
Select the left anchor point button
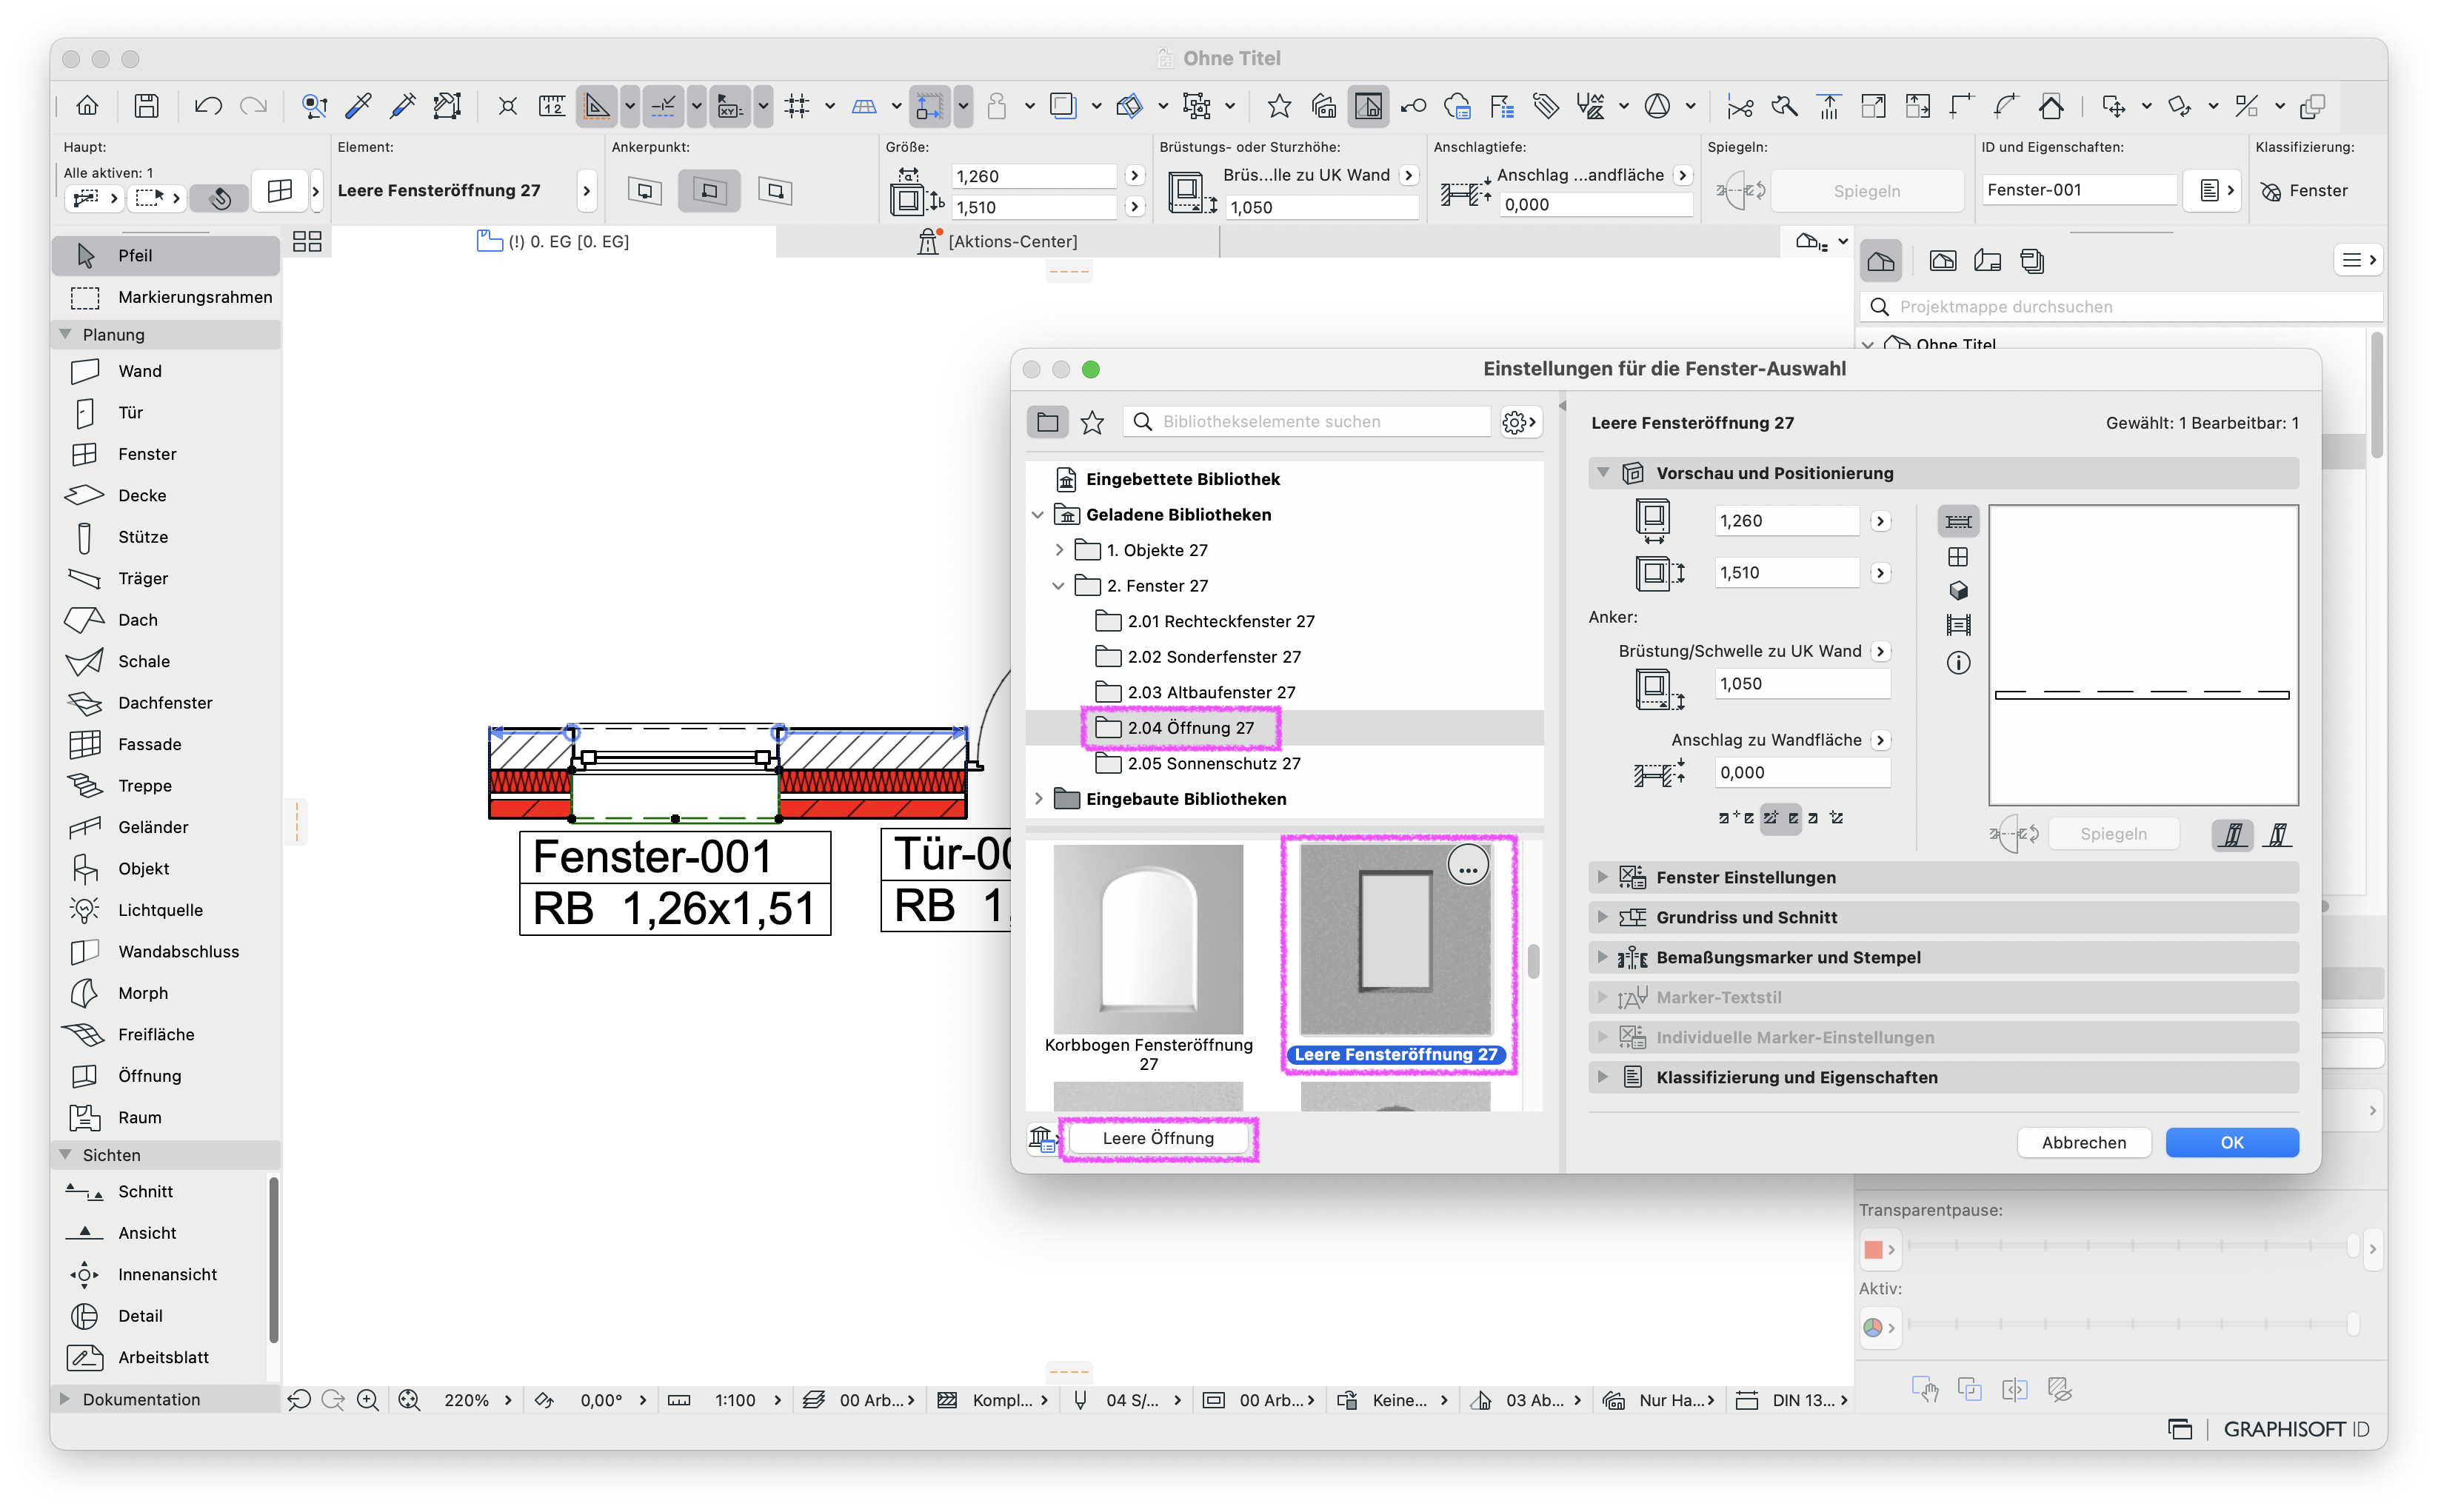645,191
